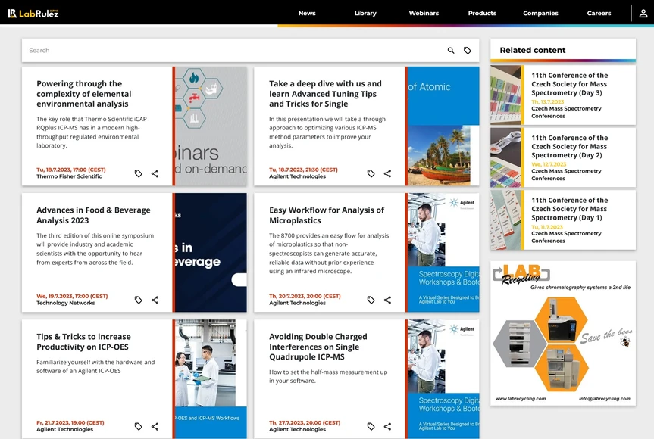Tag the Avoiding Double Charged Interferences card

click(x=371, y=426)
